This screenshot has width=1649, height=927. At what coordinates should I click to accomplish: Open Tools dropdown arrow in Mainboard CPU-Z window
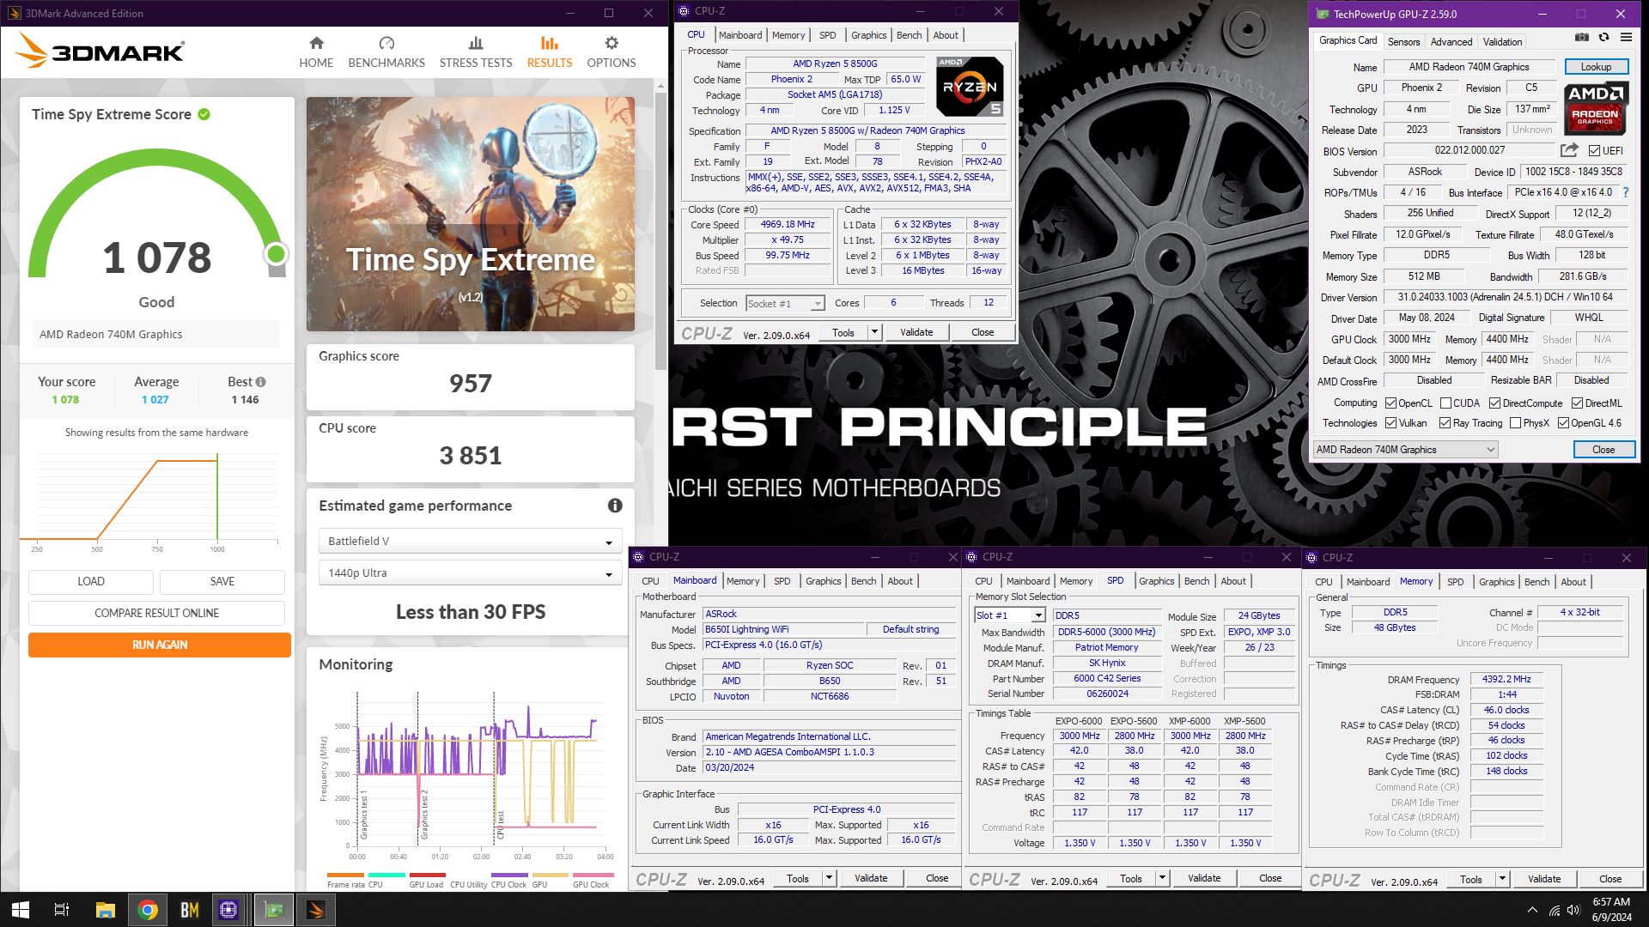(x=829, y=878)
